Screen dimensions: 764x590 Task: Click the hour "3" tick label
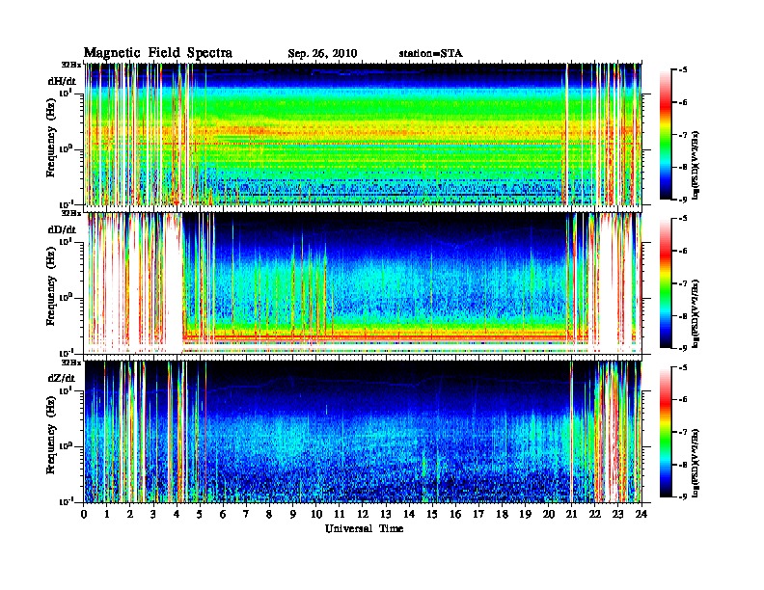(x=153, y=514)
